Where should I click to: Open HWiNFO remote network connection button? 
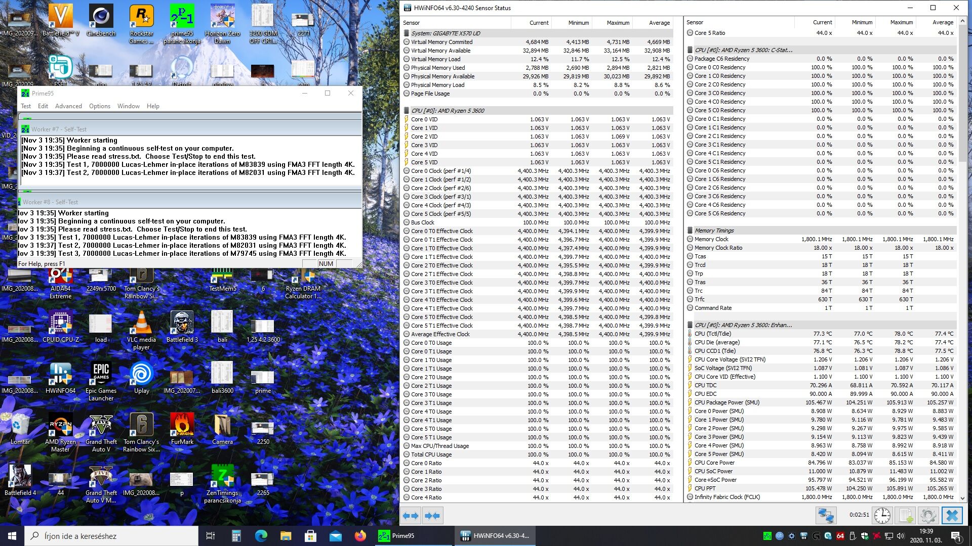[826, 516]
